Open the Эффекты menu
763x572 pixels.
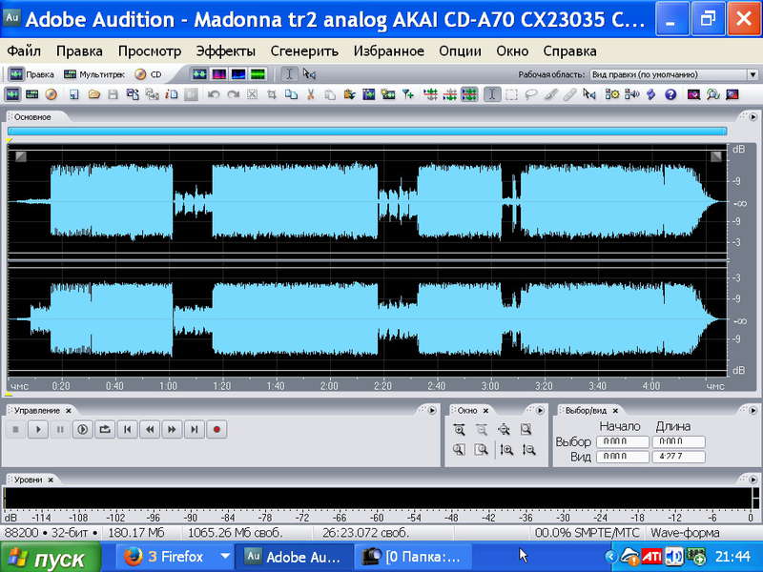pos(226,51)
